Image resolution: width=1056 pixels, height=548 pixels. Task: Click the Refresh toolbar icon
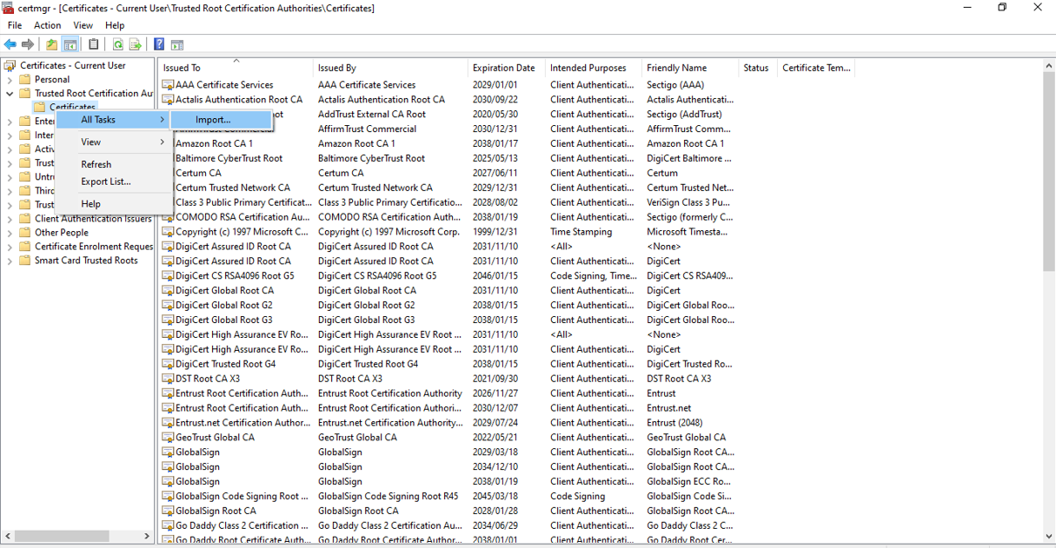click(117, 44)
